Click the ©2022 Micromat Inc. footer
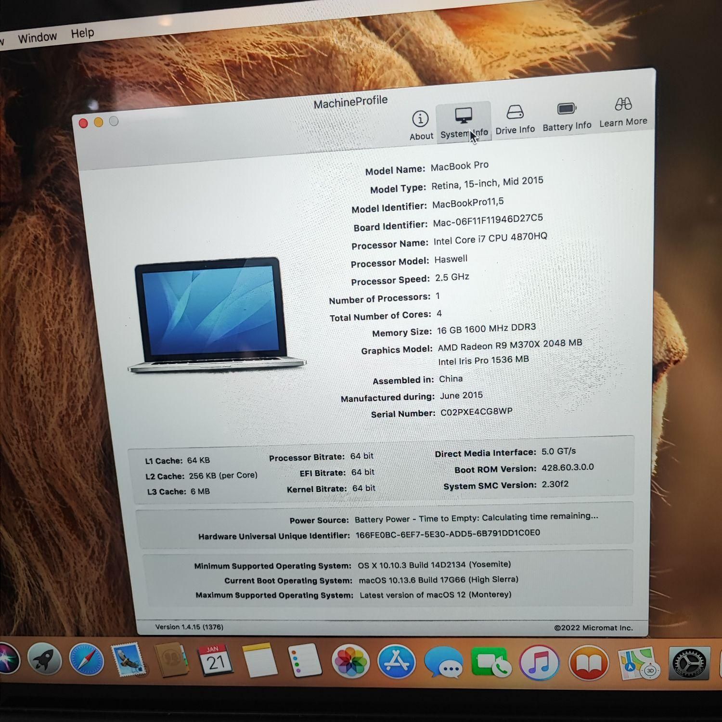This screenshot has width=722, height=722. 593,628
